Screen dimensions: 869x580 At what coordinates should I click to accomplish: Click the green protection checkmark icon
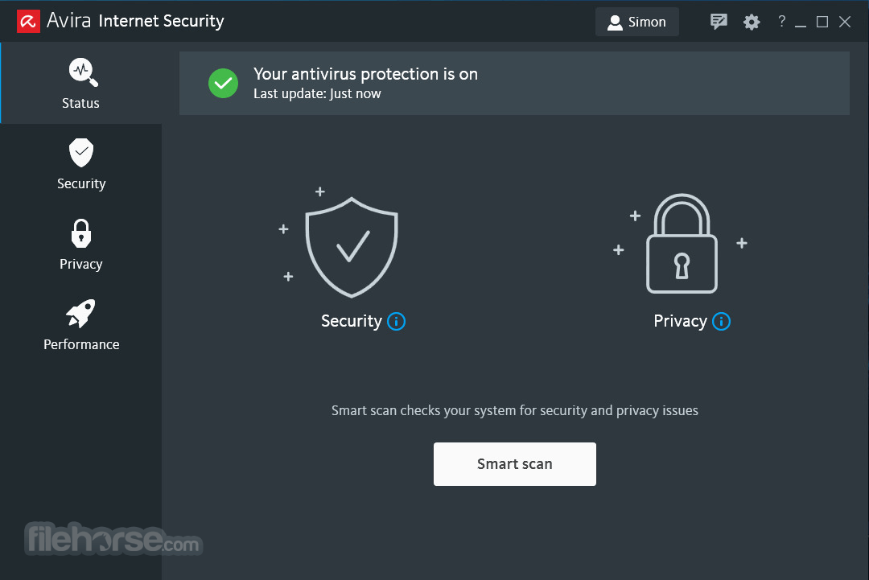tap(224, 83)
